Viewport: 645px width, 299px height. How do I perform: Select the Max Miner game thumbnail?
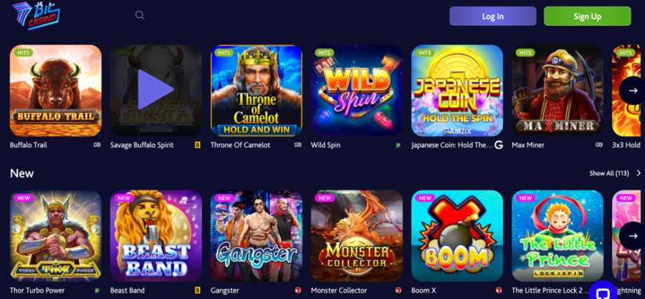coord(558,90)
